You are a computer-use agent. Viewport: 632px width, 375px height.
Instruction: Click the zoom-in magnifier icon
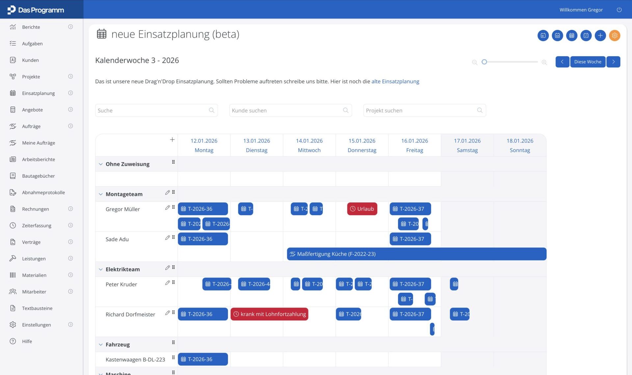(544, 62)
